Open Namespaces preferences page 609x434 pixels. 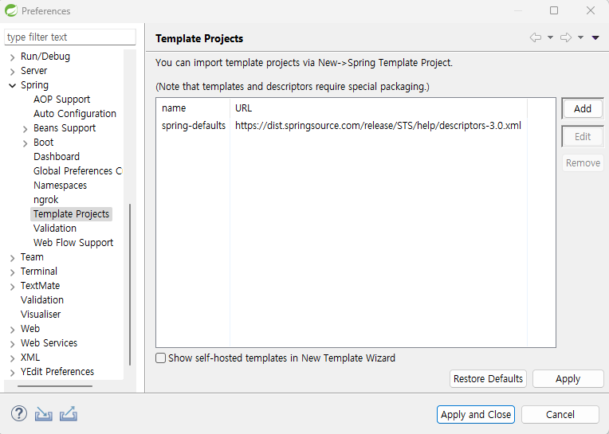click(60, 185)
